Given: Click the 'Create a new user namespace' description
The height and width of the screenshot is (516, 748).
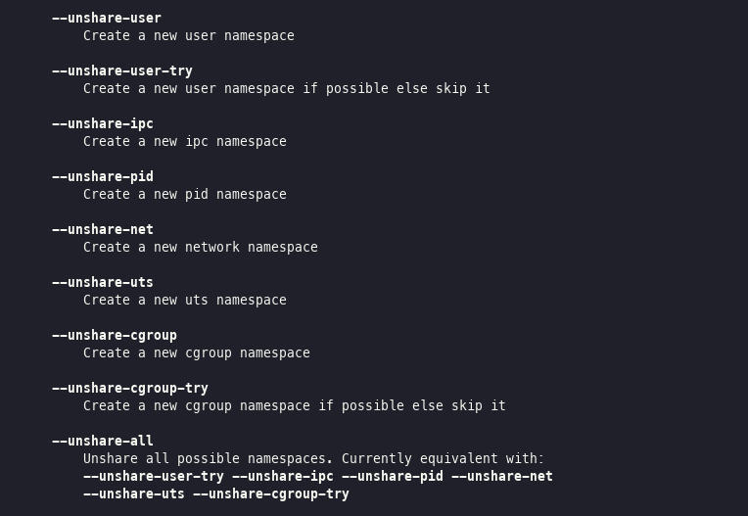Looking at the screenshot, I should click(x=188, y=36).
